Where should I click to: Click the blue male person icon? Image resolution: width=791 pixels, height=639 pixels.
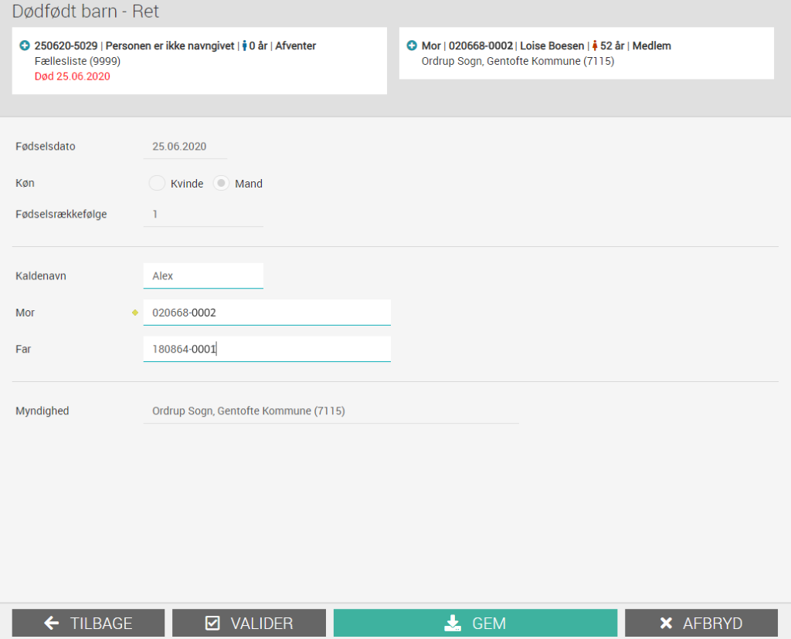[245, 46]
